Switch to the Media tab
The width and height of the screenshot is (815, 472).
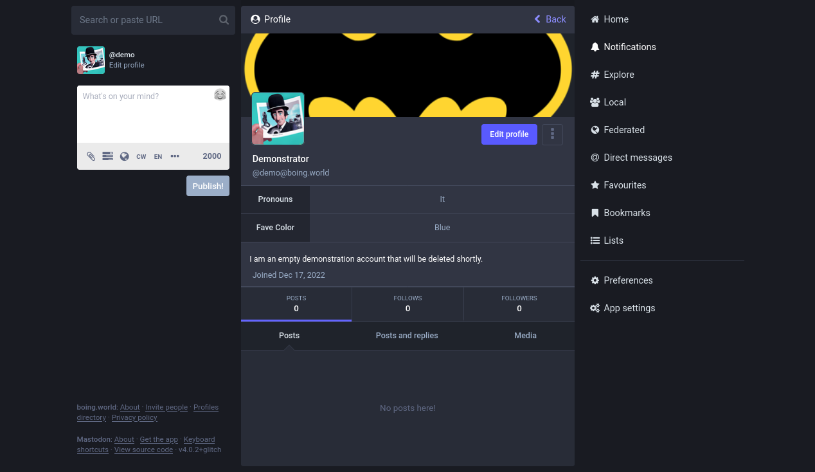525,336
